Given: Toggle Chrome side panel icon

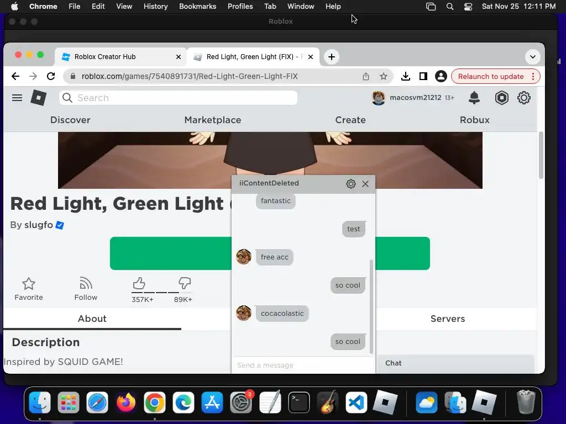Looking at the screenshot, I should point(423,76).
